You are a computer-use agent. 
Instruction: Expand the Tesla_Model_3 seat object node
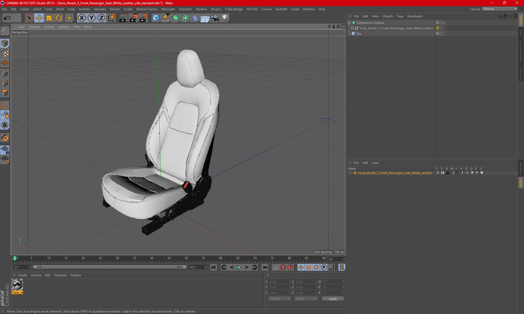[352, 28]
